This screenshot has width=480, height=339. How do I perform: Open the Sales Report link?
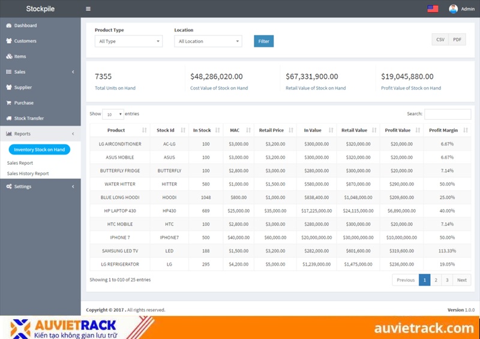click(x=20, y=163)
